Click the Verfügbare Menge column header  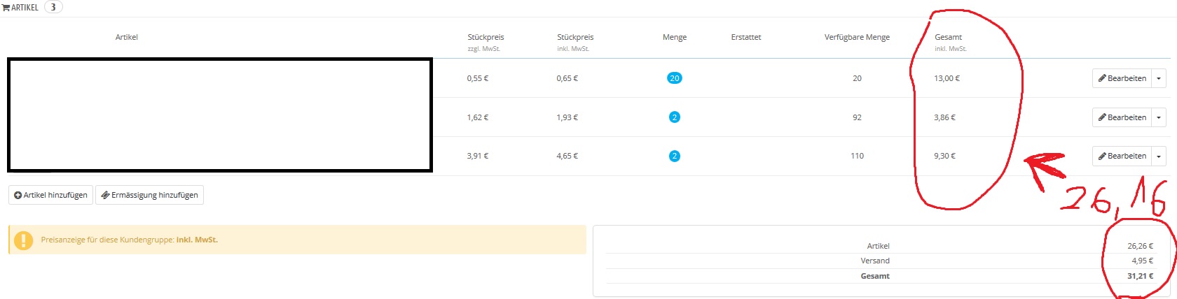coord(857,37)
